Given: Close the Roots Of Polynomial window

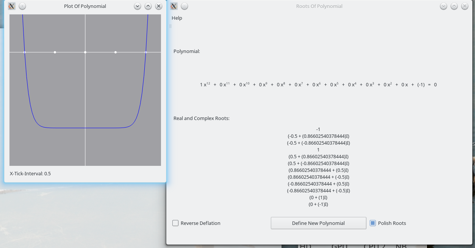Looking at the screenshot, I should click(x=465, y=6).
